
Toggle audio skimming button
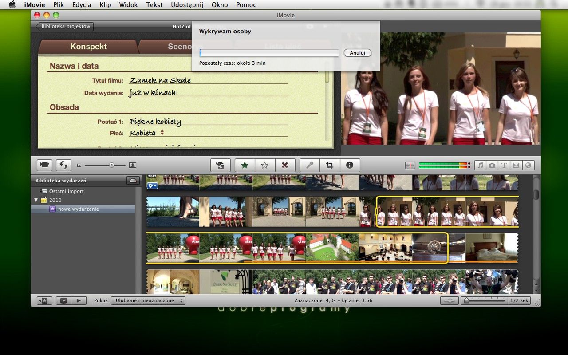tap(410, 165)
